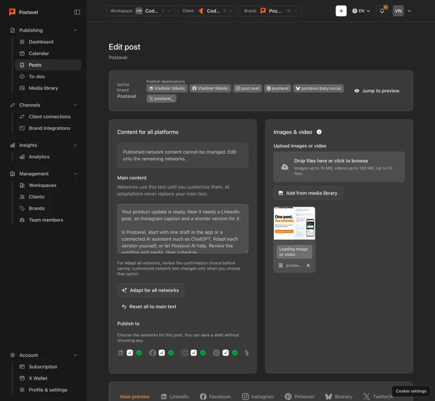The width and height of the screenshot is (435, 401).
Task: Click LinkedIn green status check icon
Action: pyautogui.click(x=139, y=353)
